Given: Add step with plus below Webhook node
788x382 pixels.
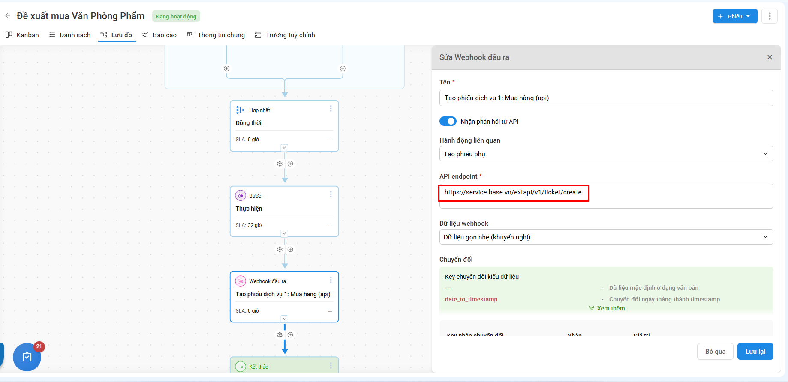Looking at the screenshot, I should point(290,335).
